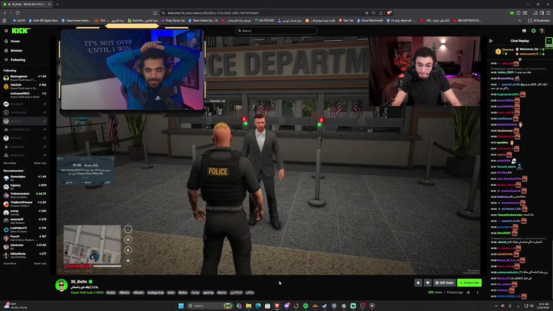Open 3abZain's channel in Following list
The height and width of the screenshot is (311, 553).
pyautogui.click(x=25, y=86)
